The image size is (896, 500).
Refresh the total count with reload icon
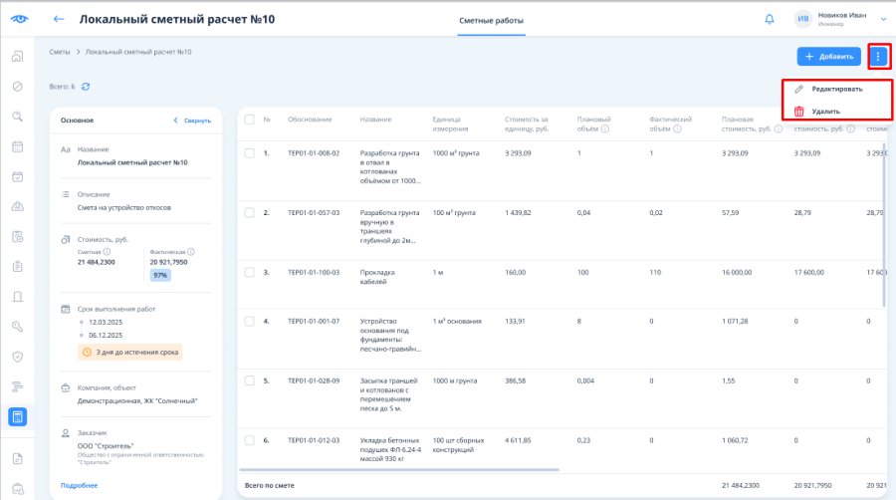pos(86,87)
